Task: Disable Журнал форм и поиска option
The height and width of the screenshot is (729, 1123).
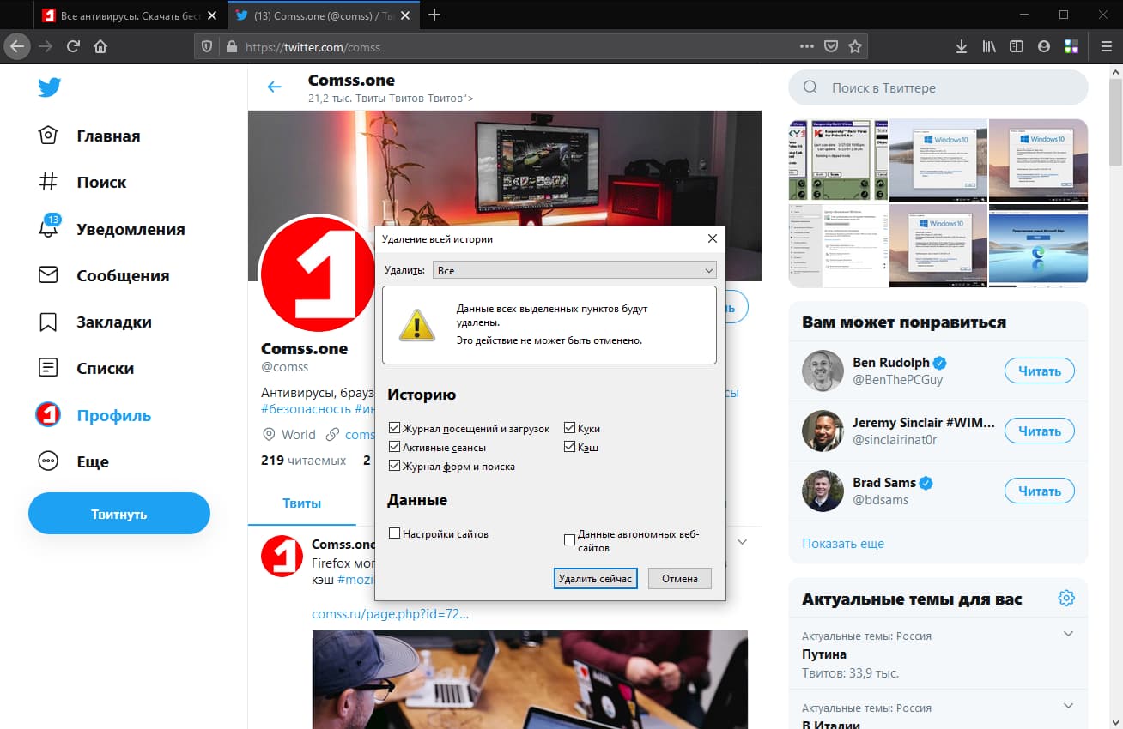Action: click(x=394, y=466)
